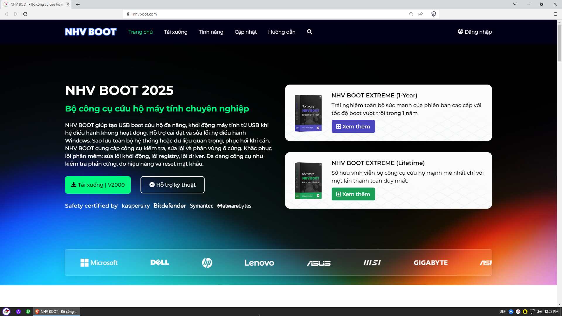Select the Hướng dẫn navigation link
562x316 pixels.
(x=282, y=32)
